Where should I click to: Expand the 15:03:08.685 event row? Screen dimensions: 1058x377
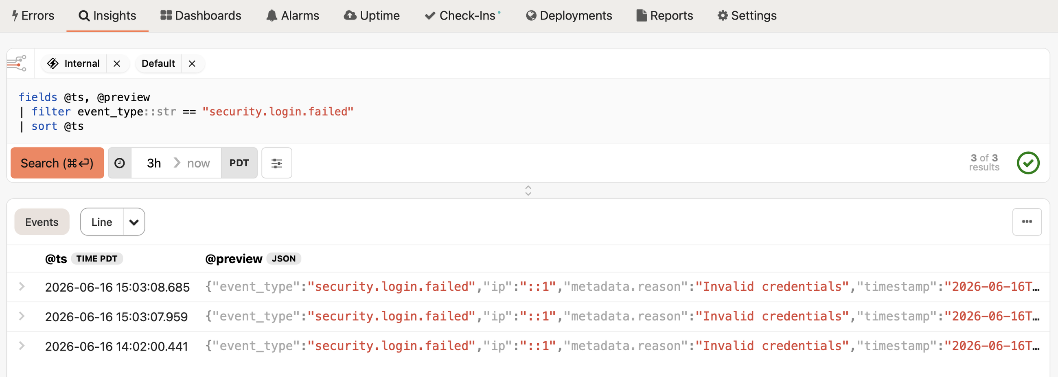[x=22, y=286]
